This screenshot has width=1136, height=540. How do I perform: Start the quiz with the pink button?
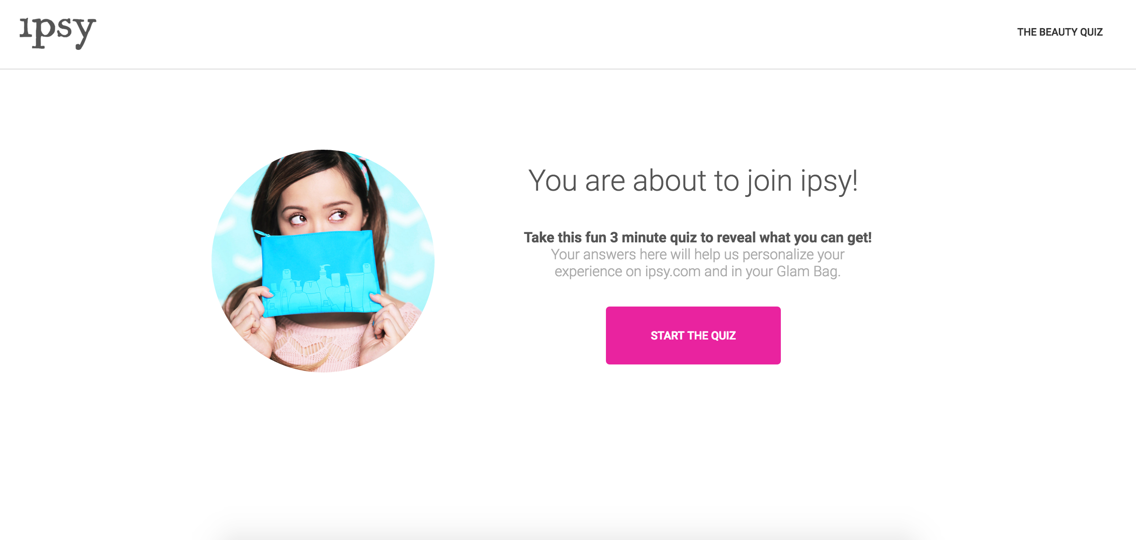coord(693,335)
